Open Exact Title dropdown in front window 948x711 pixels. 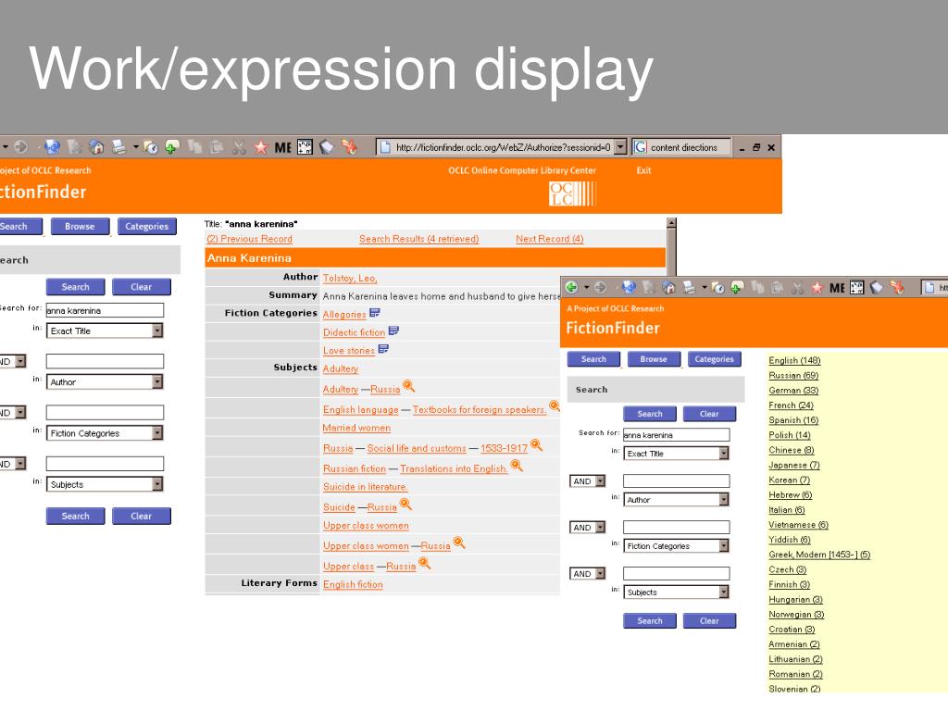pos(724,454)
